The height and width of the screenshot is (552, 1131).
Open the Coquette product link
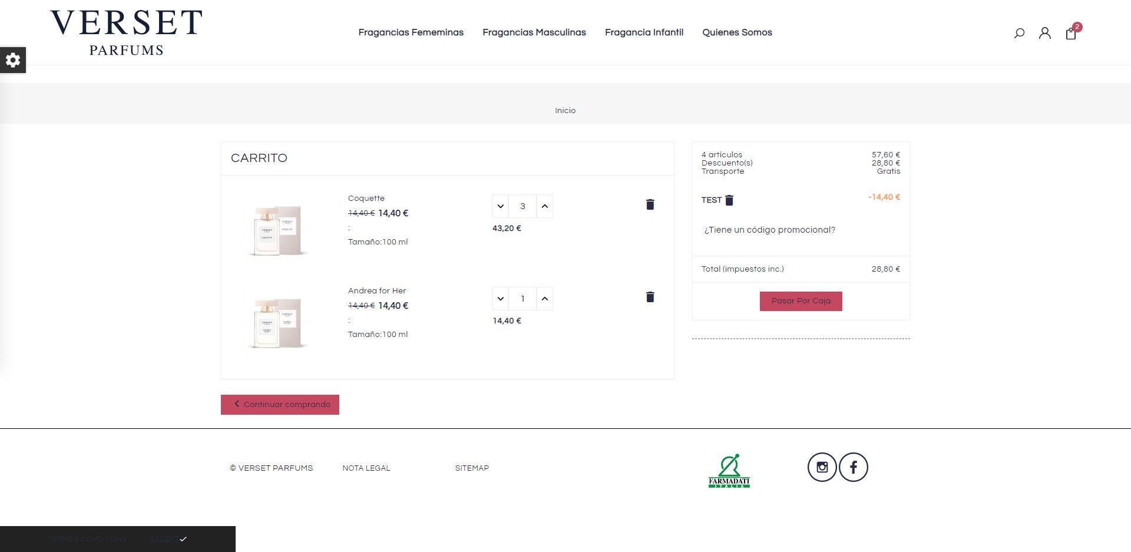click(x=366, y=199)
